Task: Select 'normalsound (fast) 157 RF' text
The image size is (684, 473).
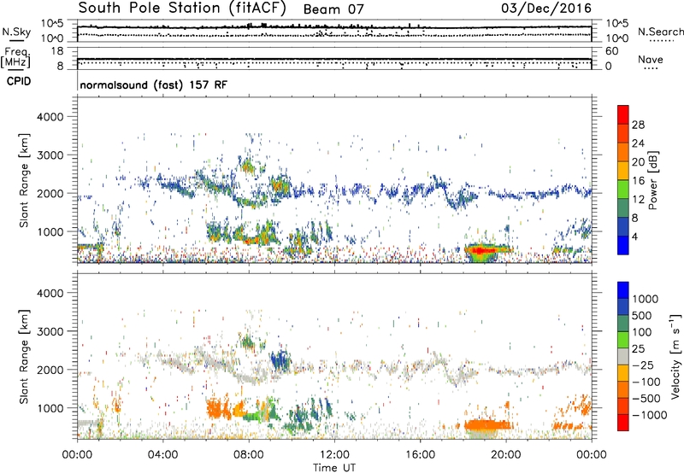Action: (154, 85)
